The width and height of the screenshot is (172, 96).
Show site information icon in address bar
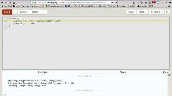pyautogui.click(x=33, y=2)
